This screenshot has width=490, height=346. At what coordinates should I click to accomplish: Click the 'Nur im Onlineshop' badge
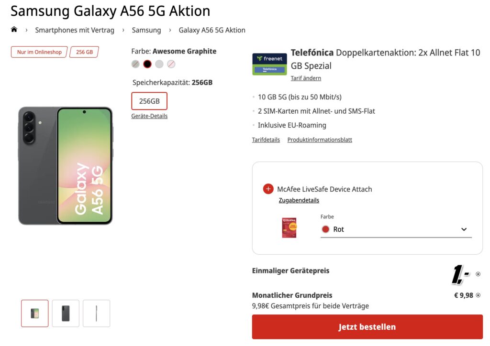click(x=39, y=52)
